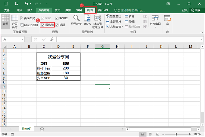Toggle the 标题 headings checkbox
205x137 pixels.
[57, 25]
